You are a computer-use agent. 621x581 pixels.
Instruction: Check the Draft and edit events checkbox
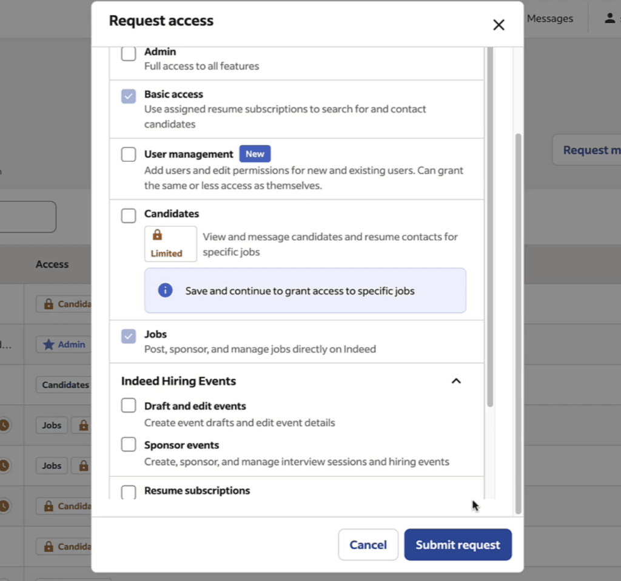(x=128, y=405)
